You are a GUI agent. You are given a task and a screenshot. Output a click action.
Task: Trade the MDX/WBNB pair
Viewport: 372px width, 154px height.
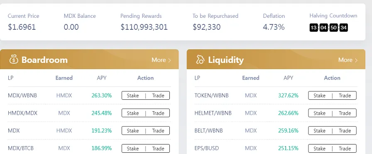pos(158,96)
